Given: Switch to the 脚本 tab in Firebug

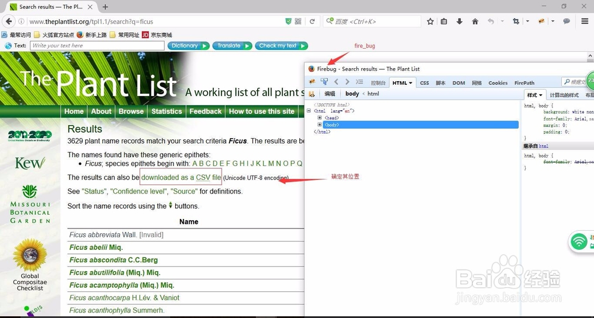Looking at the screenshot, I should tap(441, 83).
